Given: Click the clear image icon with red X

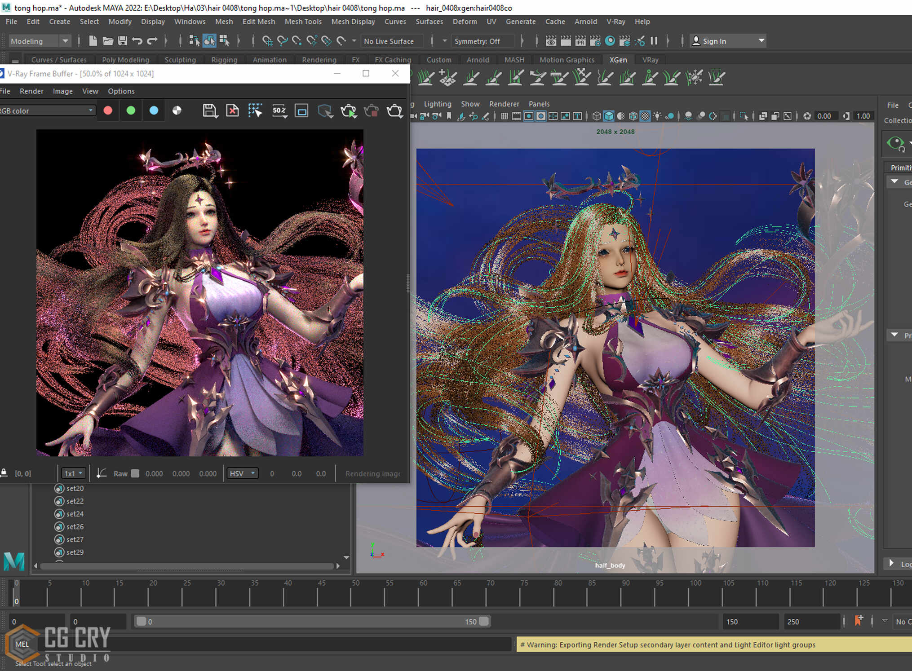Looking at the screenshot, I should click(x=232, y=110).
